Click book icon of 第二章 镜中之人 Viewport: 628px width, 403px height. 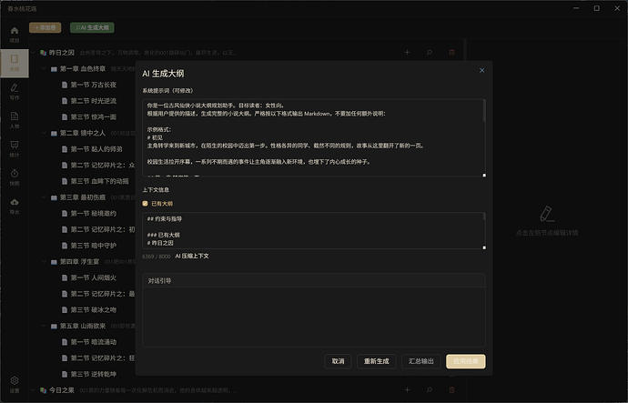[x=54, y=133]
